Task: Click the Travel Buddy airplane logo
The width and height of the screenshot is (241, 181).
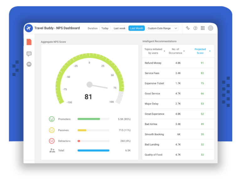Action: click(29, 28)
